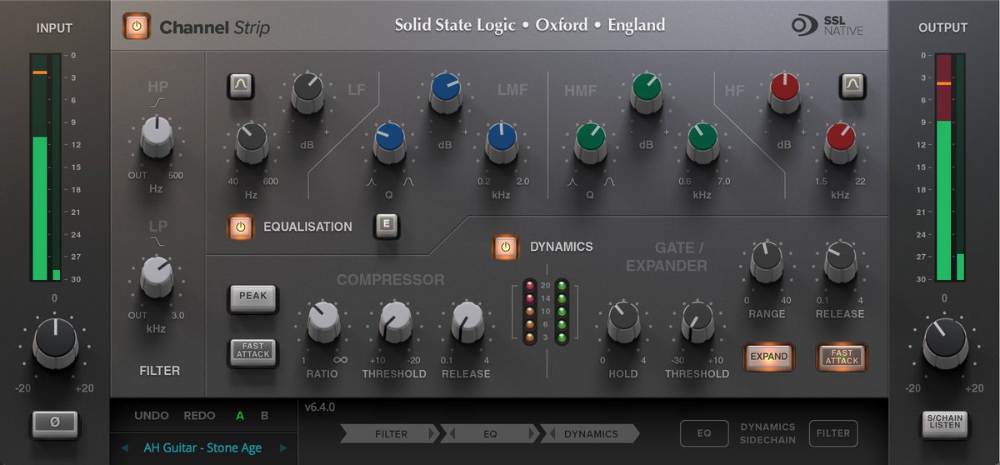Toggle gate FAST ATTACK button
The width and height of the screenshot is (1000, 465).
click(842, 357)
